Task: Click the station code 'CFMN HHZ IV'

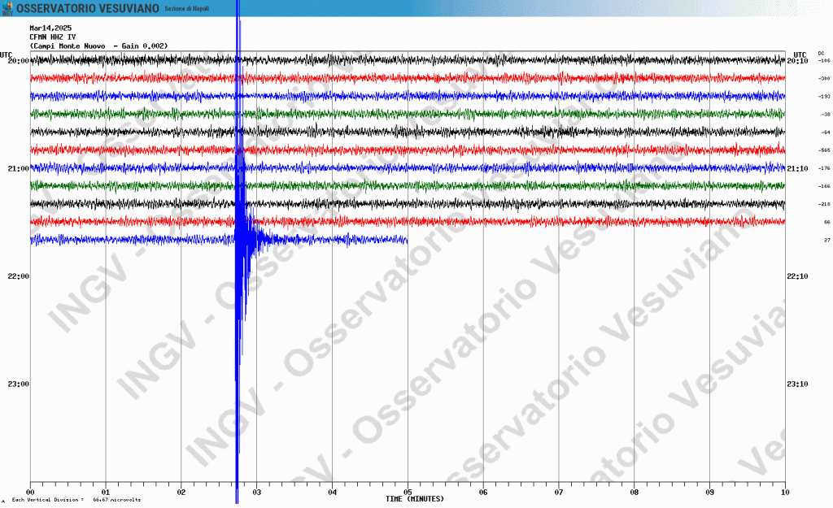Action: point(53,37)
